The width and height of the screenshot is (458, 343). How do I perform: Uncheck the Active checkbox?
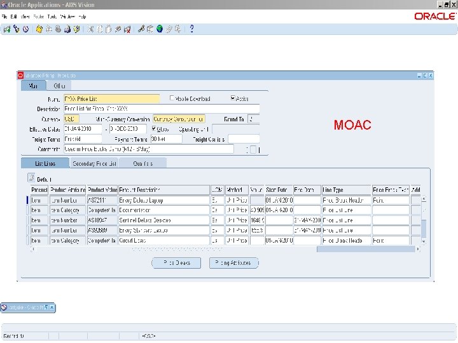pyautogui.click(x=233, y=98)
